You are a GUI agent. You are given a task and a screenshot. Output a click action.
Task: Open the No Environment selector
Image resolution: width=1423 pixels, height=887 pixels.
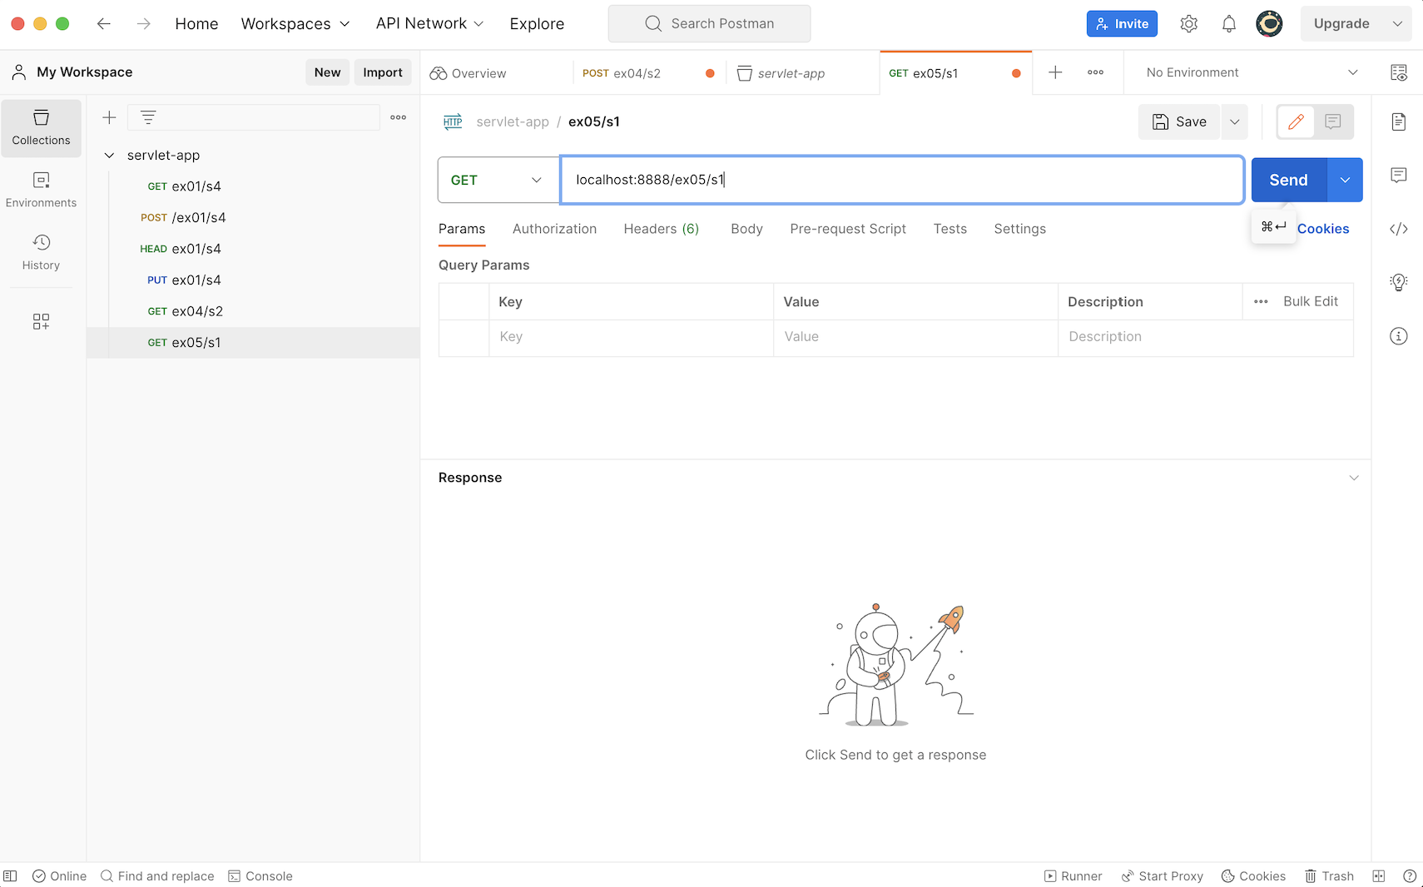tap(1252, 72)
